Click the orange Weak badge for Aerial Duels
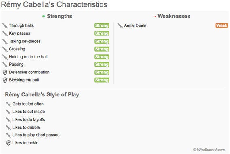This screenshot has width=230, height=154. 222,25
